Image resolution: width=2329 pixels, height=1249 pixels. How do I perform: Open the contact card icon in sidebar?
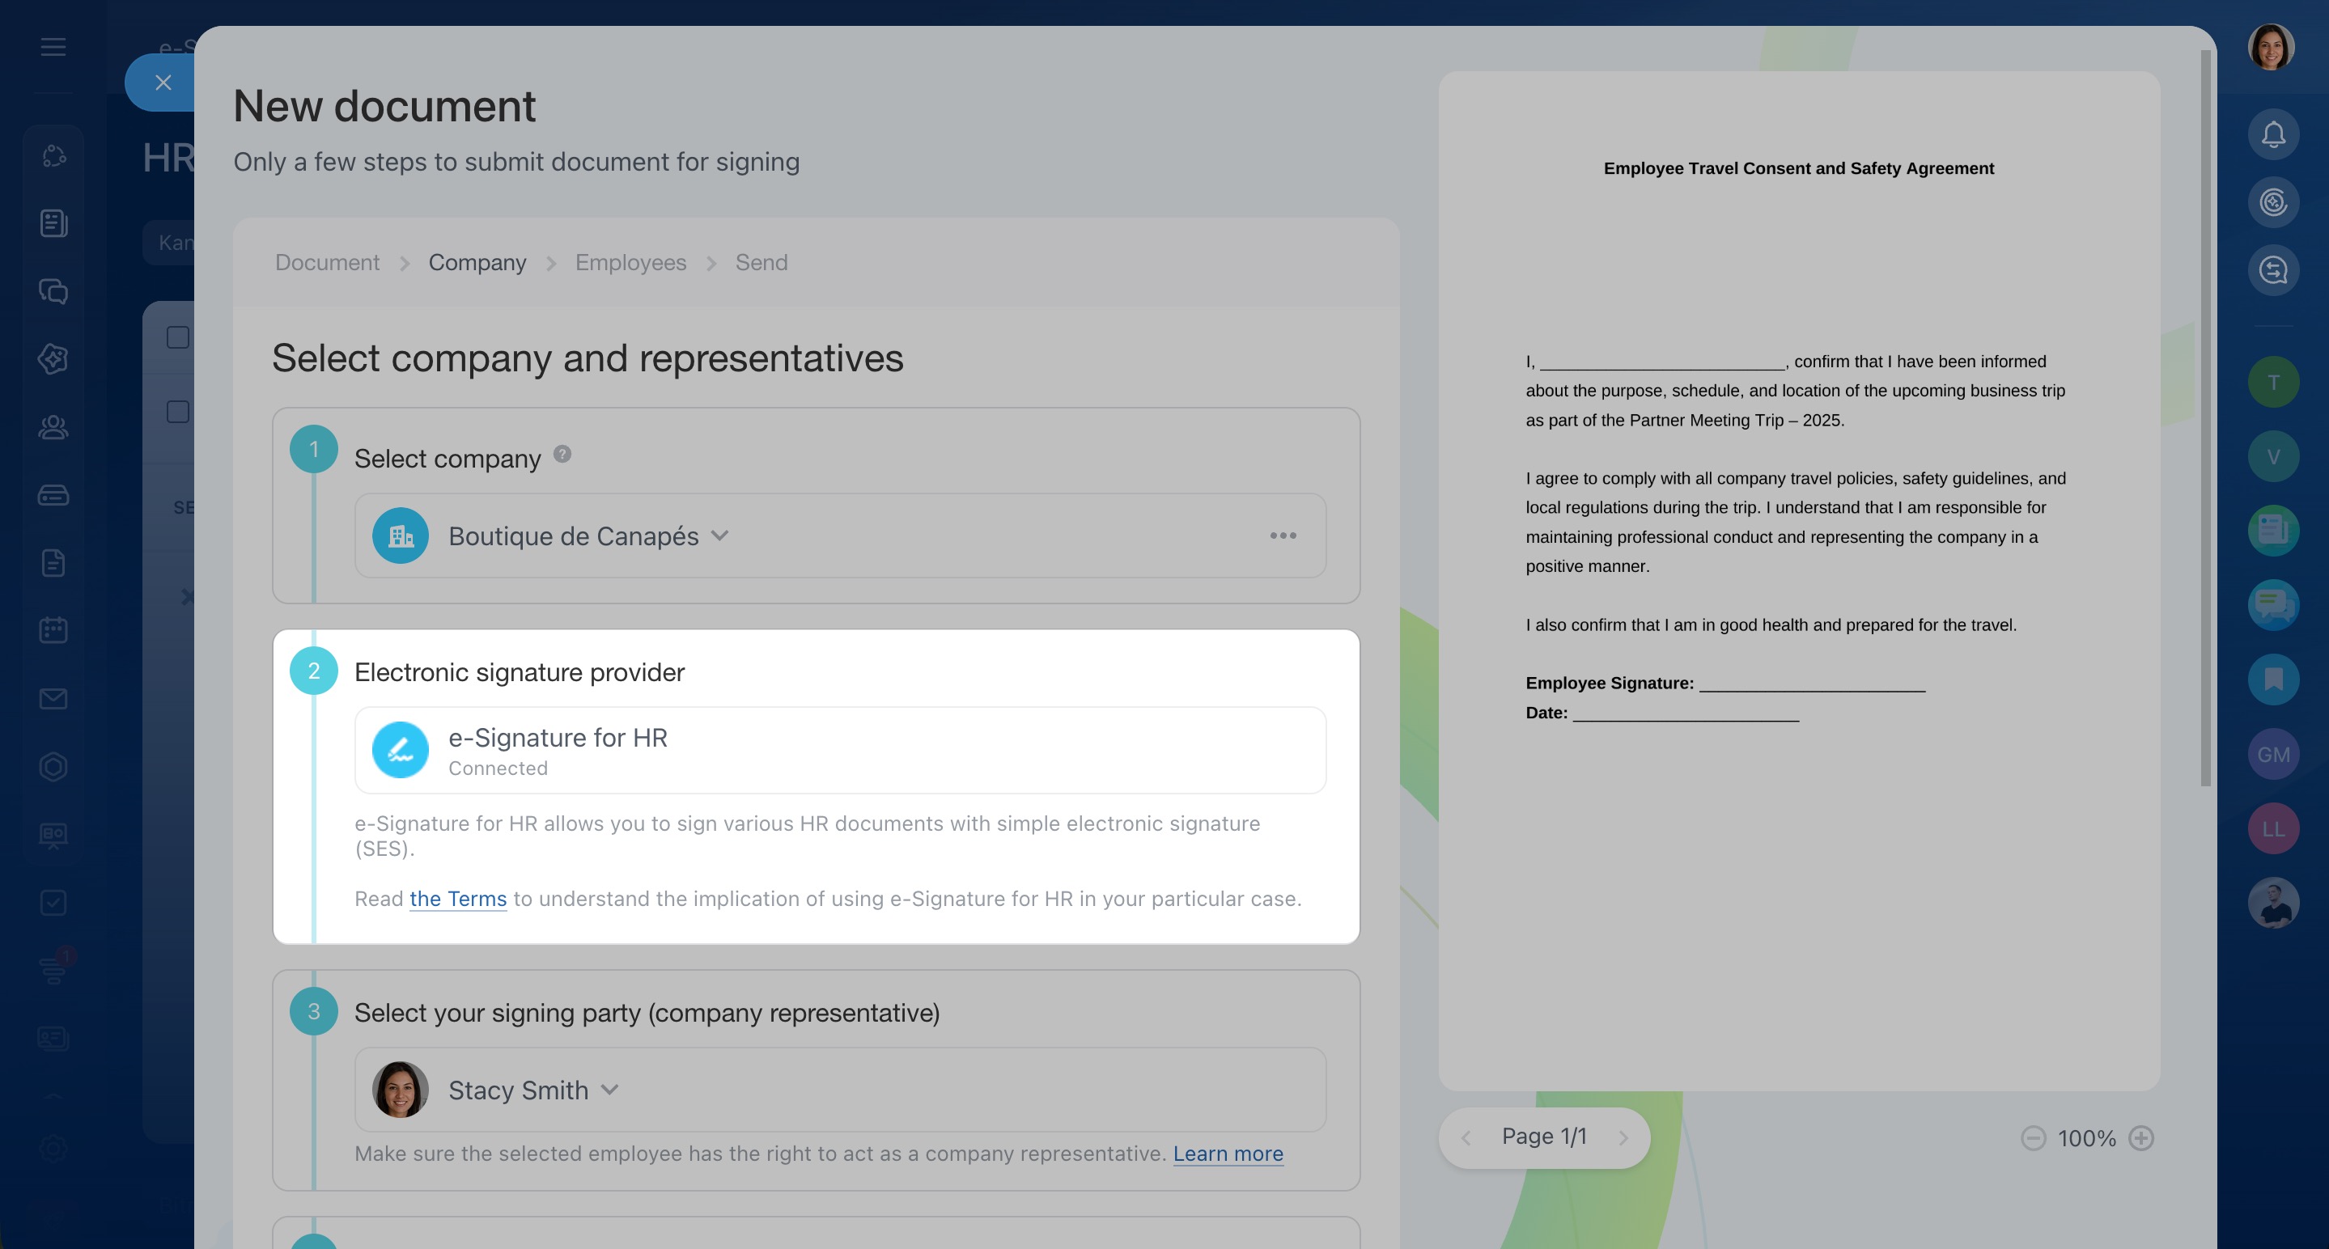pyautogui.click(x=53, y=1039)
